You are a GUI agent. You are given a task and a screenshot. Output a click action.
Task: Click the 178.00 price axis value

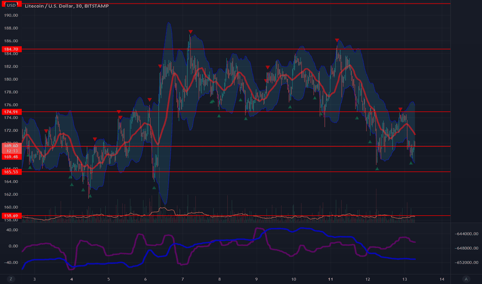click(x=11, y=92)
